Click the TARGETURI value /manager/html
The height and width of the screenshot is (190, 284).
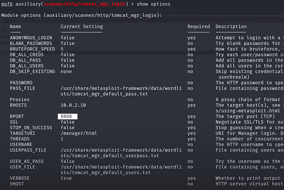pos(79,133)
